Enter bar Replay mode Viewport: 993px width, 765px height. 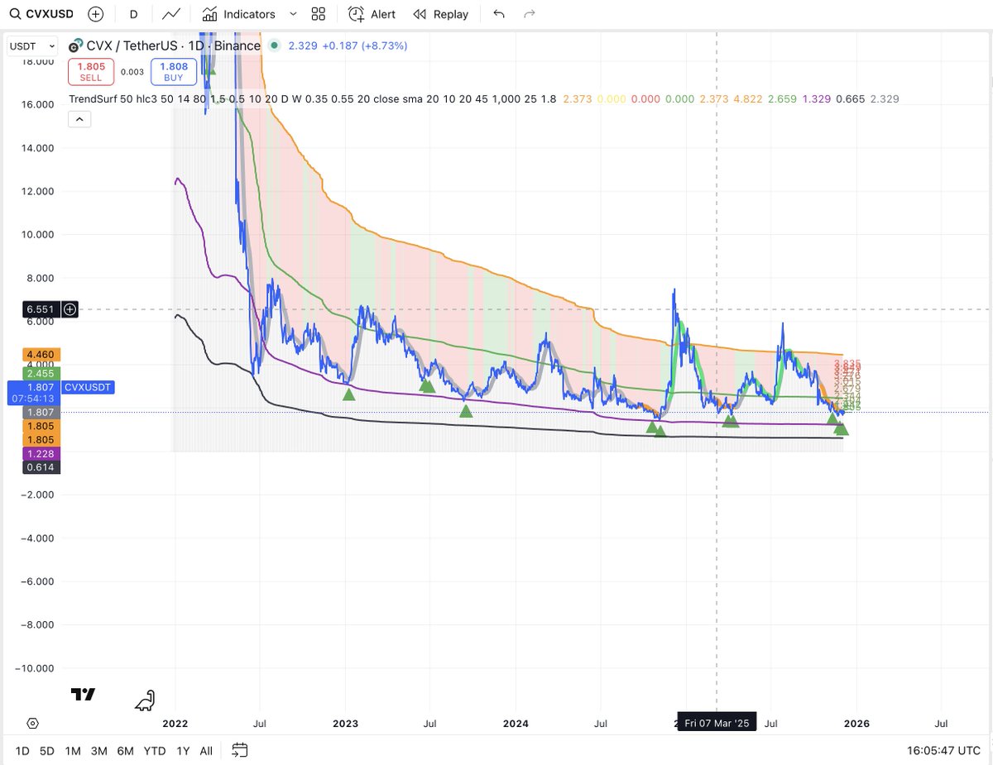[x=431, y=14]
